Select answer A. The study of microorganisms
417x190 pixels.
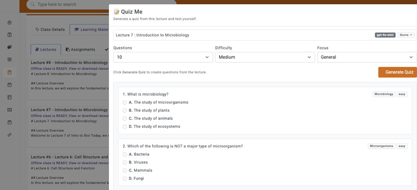pyautogui.click(x=125, y=102)
